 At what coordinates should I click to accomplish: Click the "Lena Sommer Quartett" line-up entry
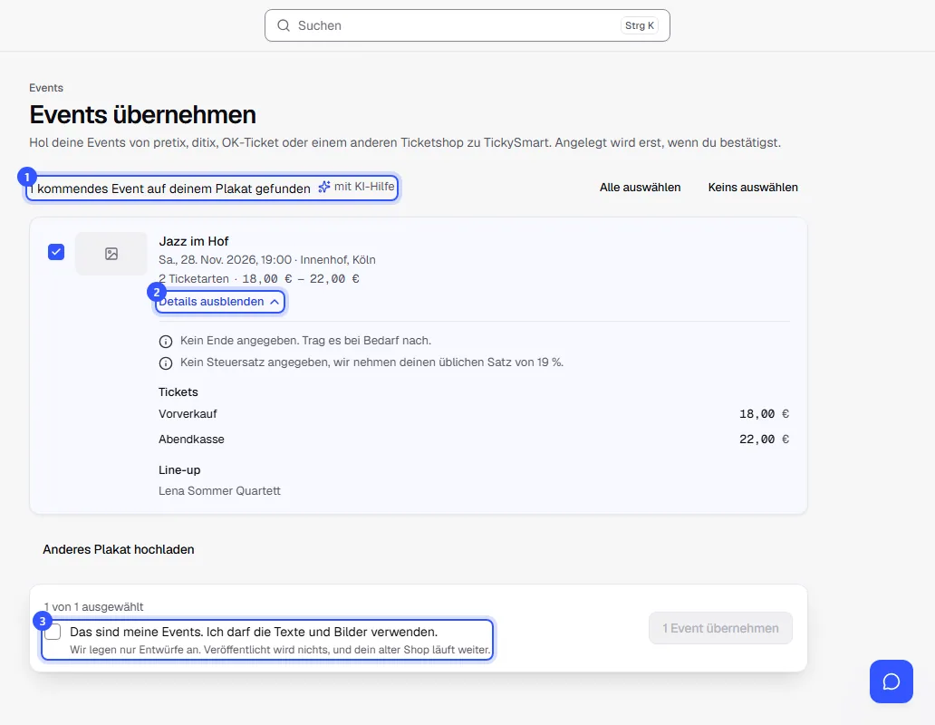(219, 490)
